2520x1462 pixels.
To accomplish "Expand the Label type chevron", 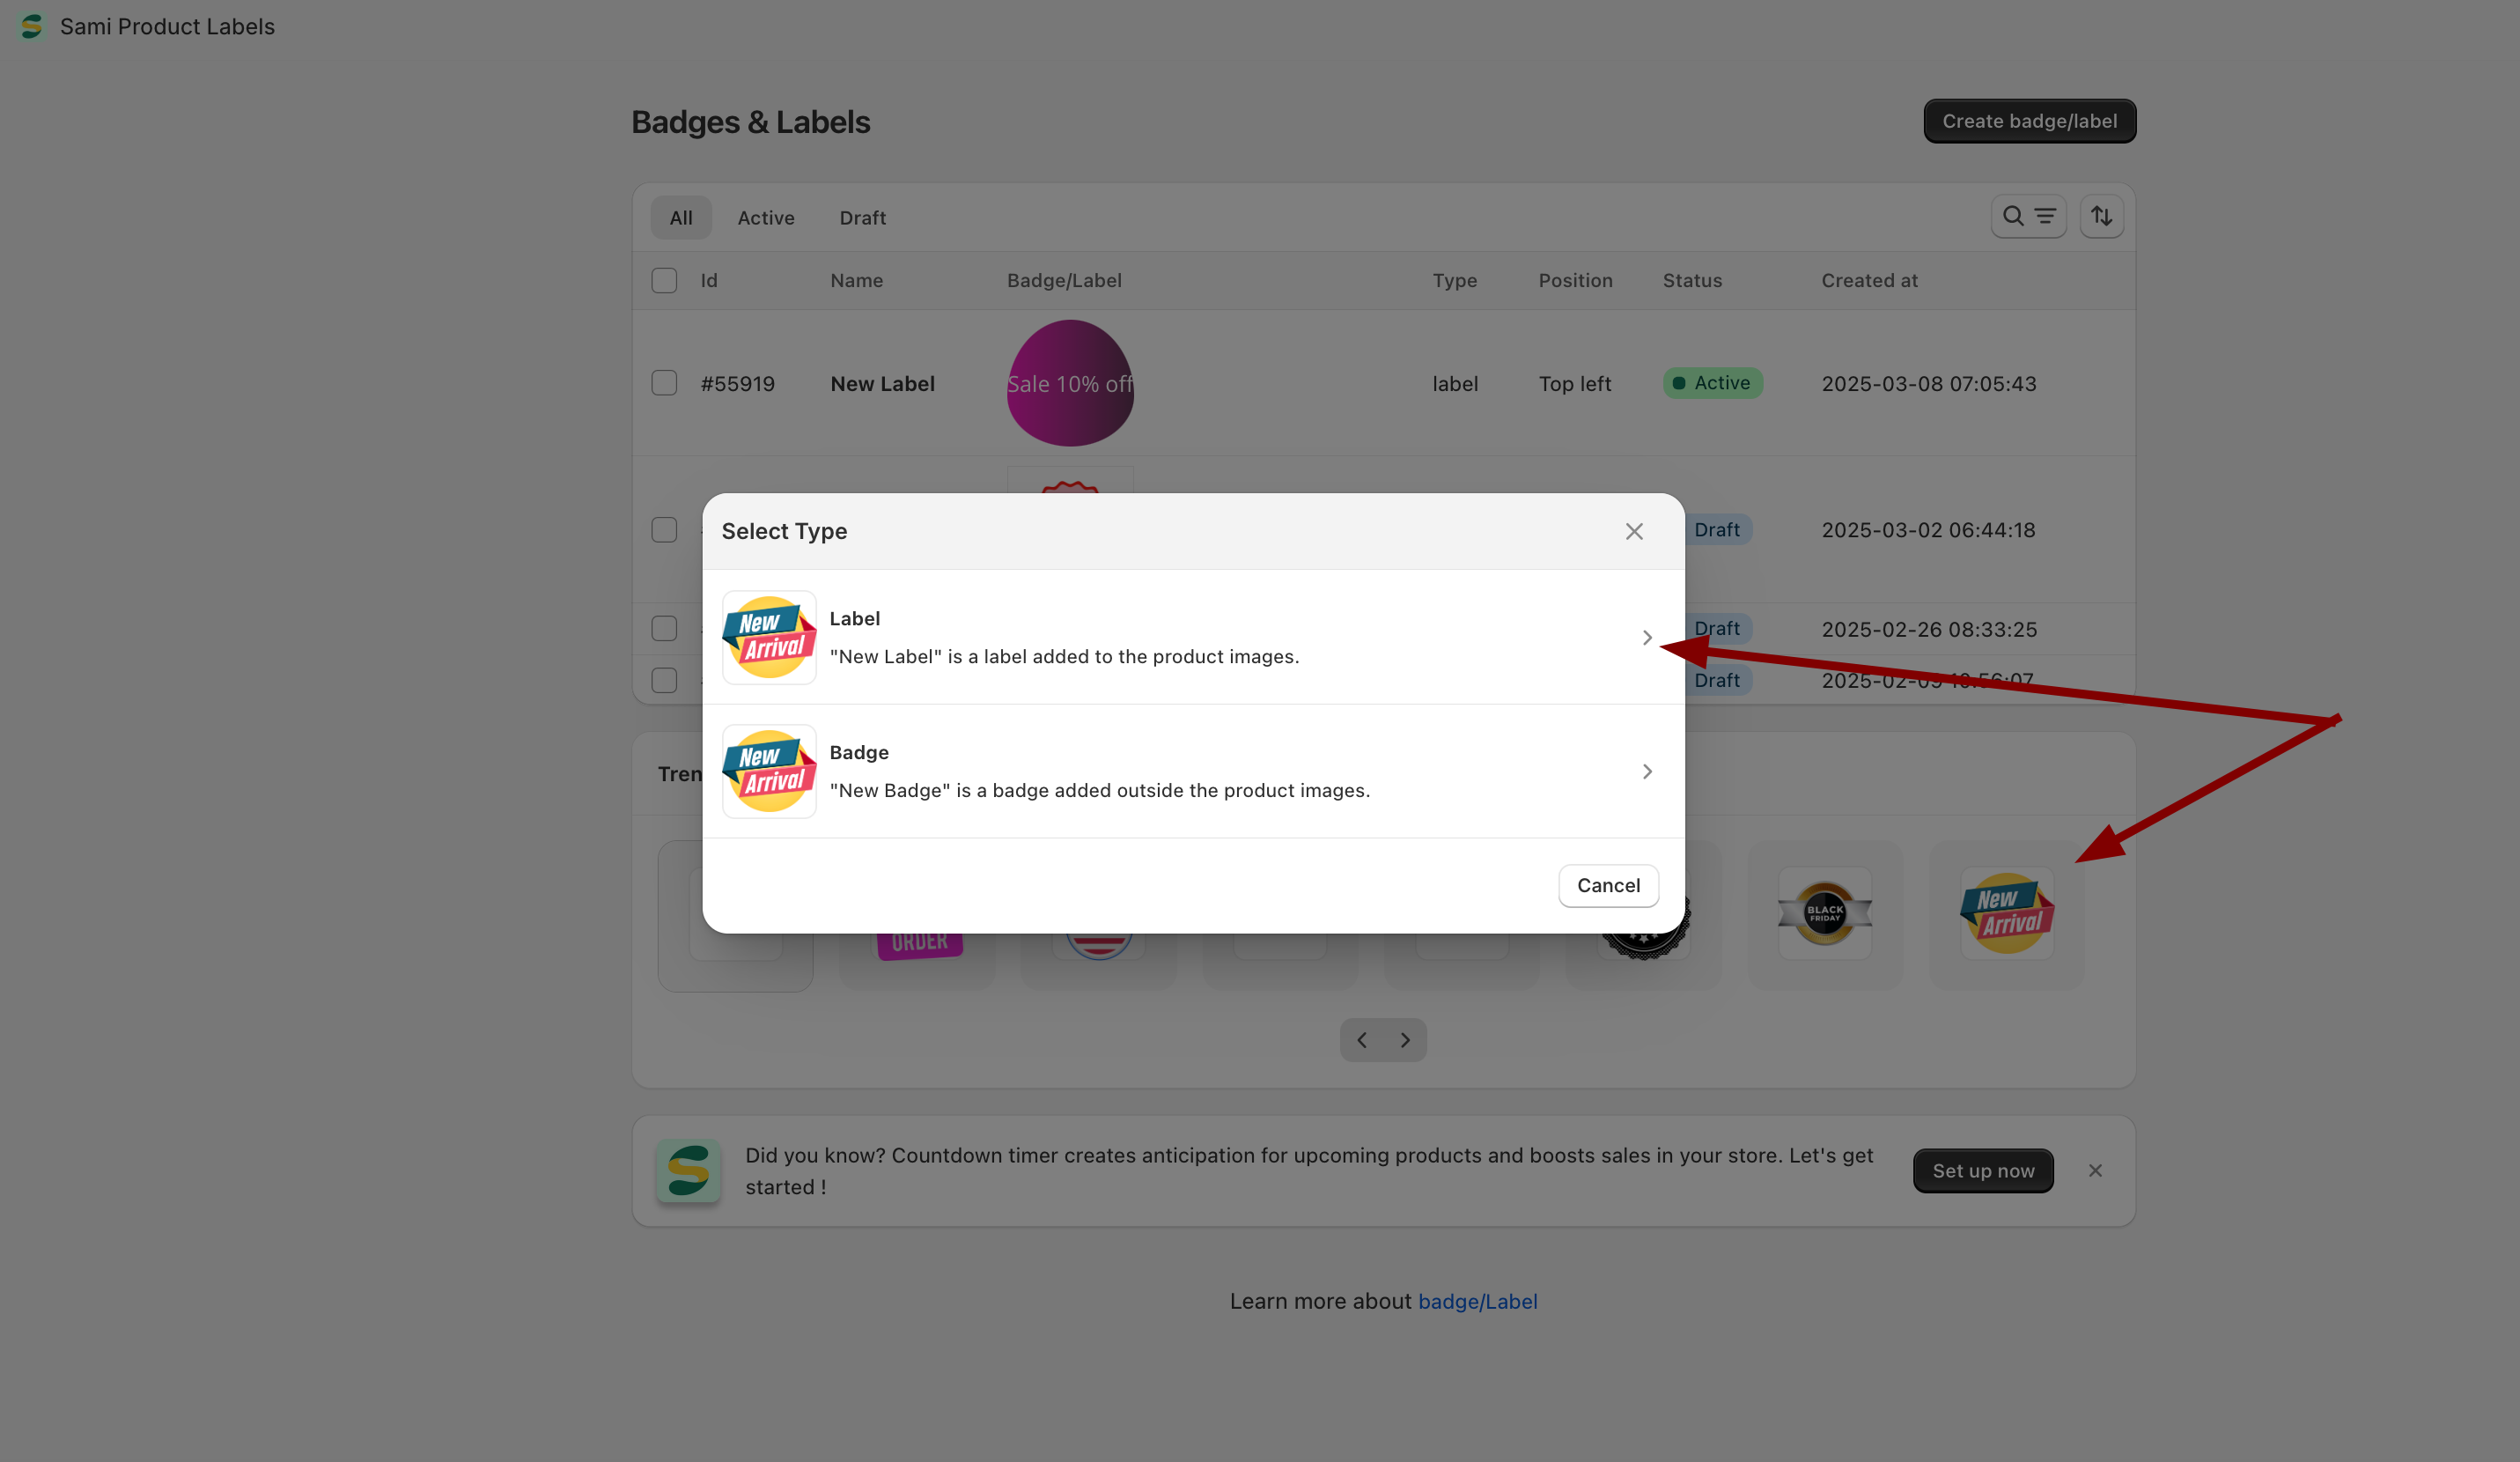I will tap(1646, 637).
